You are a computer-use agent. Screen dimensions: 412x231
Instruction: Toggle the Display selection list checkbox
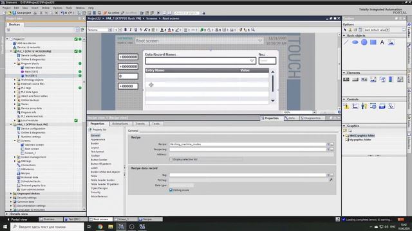tap(171, 159)
